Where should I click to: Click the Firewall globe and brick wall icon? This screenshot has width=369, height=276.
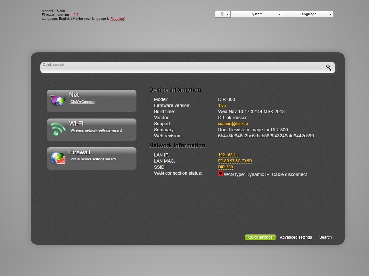(58, 158)
